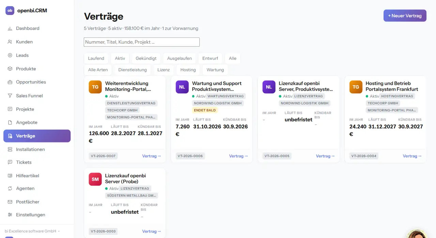Open the Dashboard menu item

click(37, 29)
